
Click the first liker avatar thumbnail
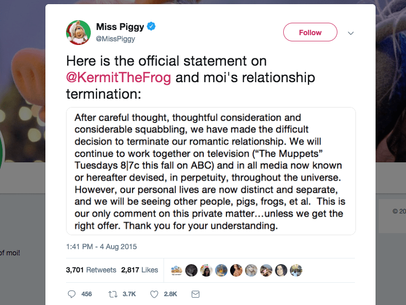[176, 270]
